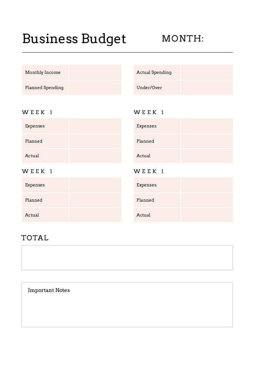Image resolution: width=254 pixels, height=369 pixels.
Task: Click the Actual field in the upper-left week block
Action: pos(95,156)
